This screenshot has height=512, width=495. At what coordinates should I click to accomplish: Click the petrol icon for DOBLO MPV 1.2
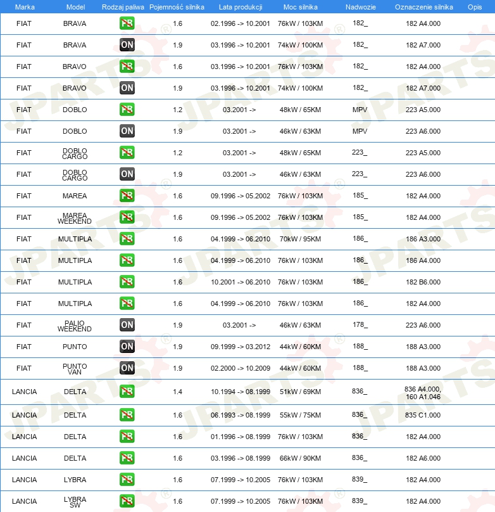point(127,110)
